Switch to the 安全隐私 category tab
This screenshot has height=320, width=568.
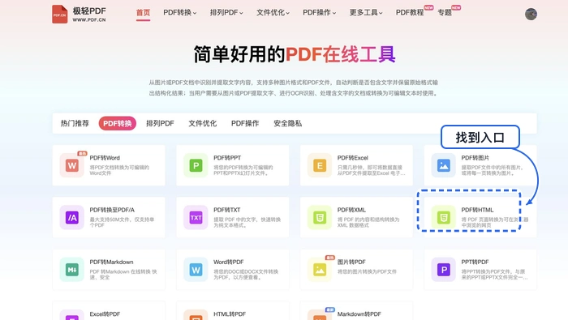point(287,123)
